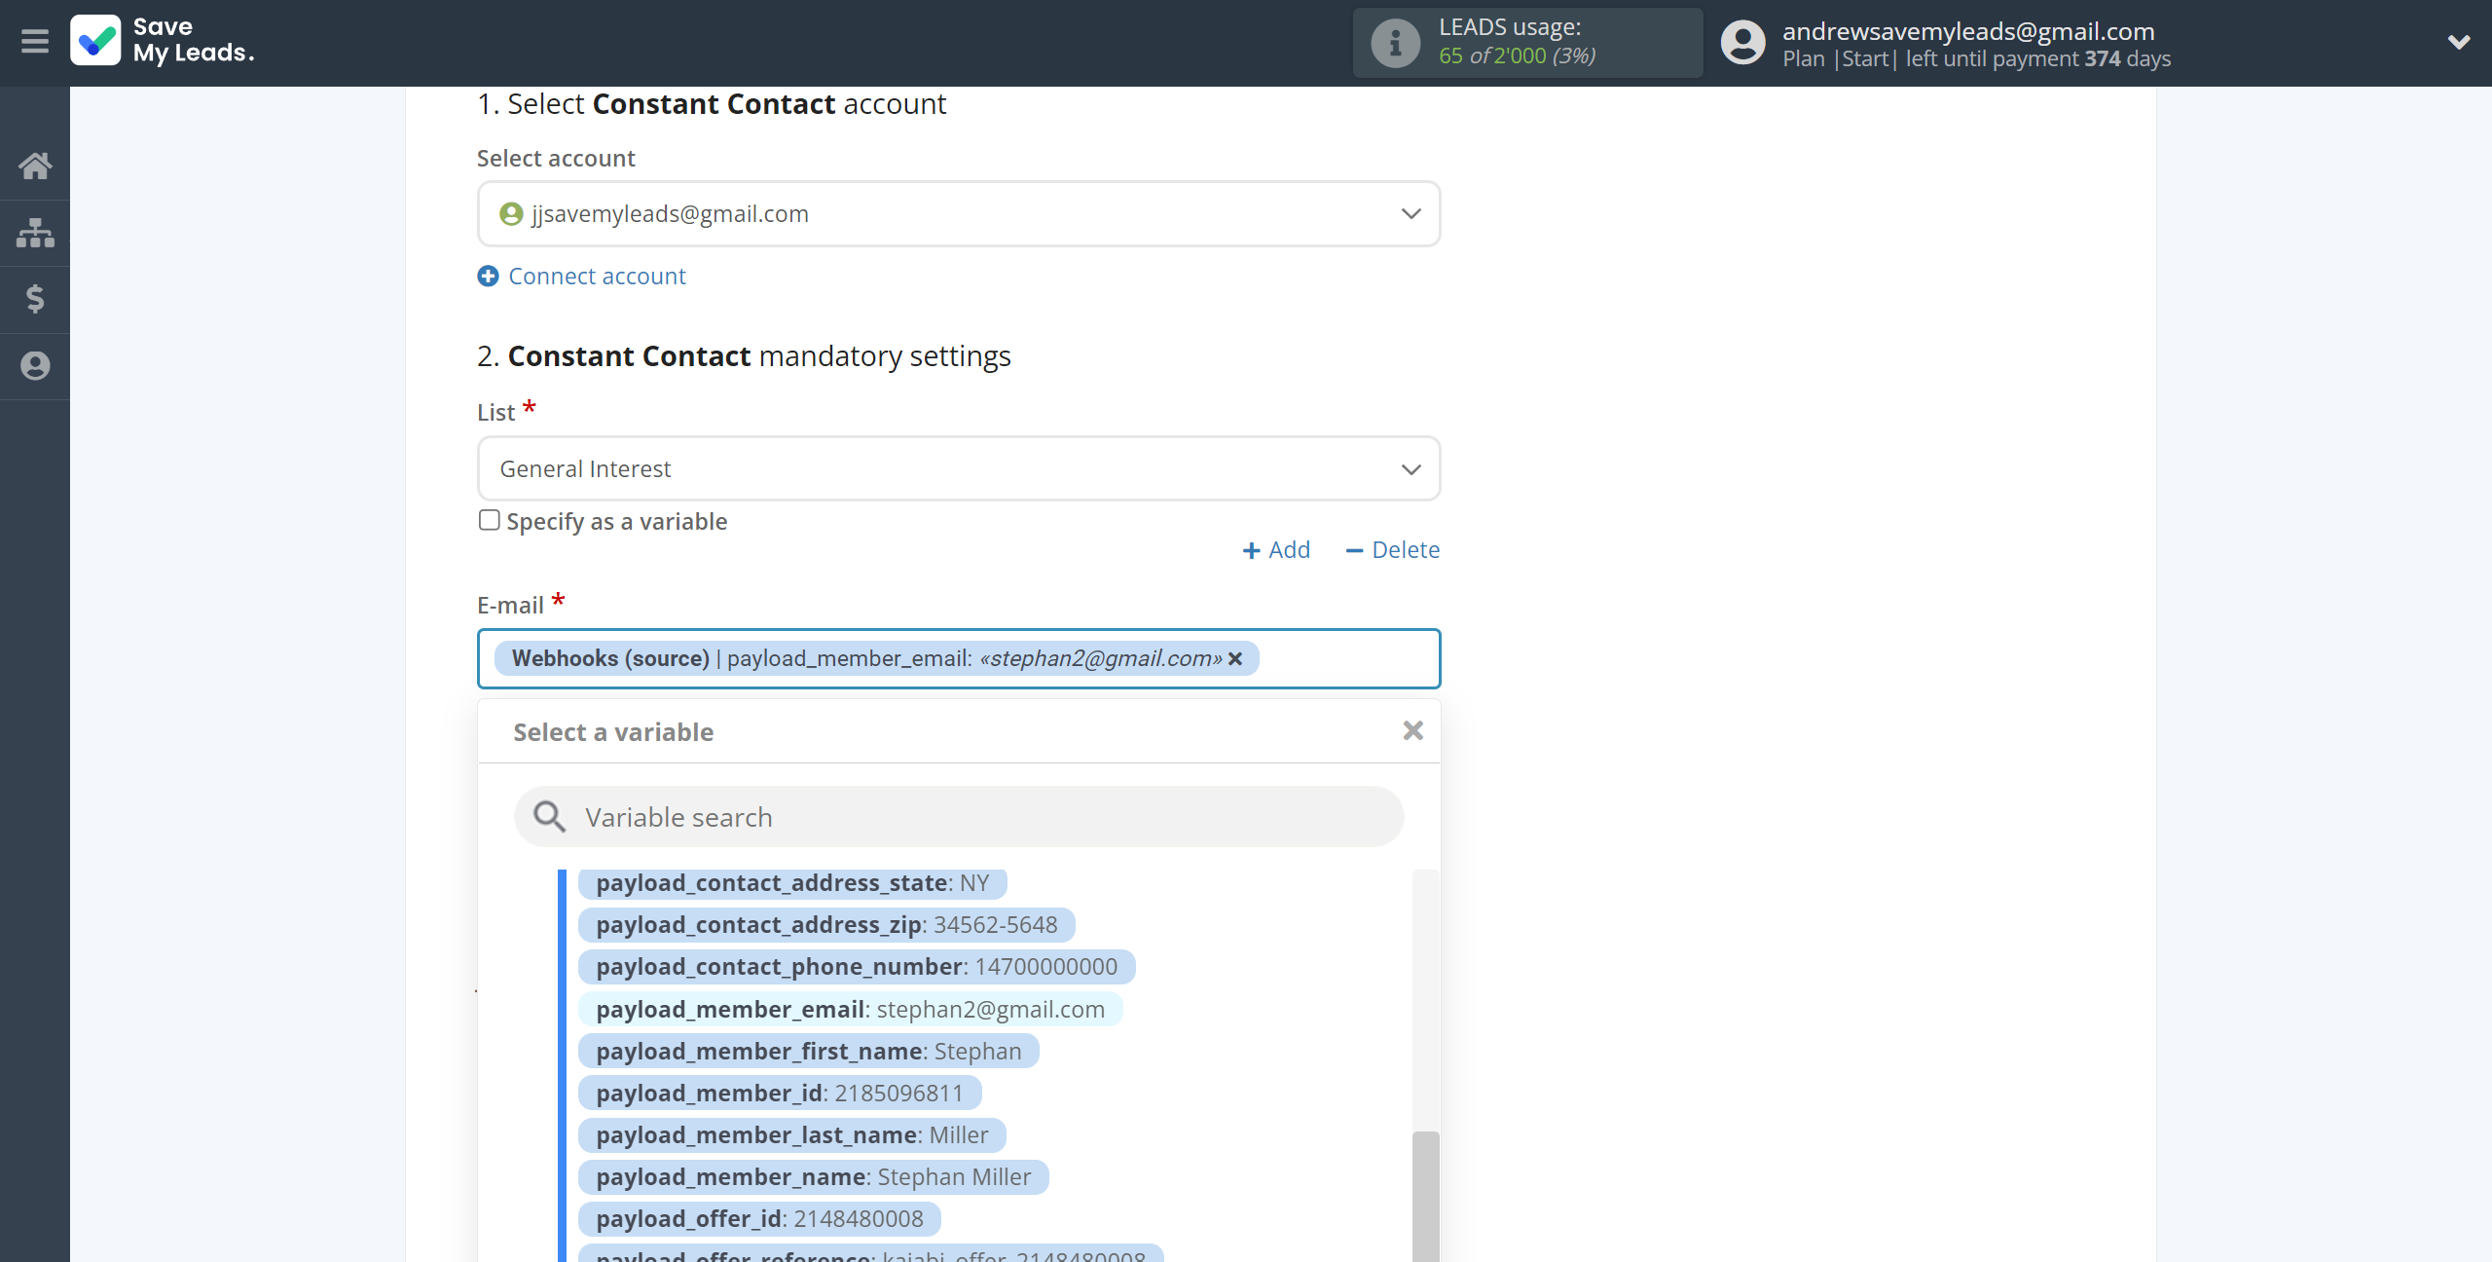Screen dimensions: 2492x1262
Task: Click the search magnifier icon
Action: [x=549, y=817]
